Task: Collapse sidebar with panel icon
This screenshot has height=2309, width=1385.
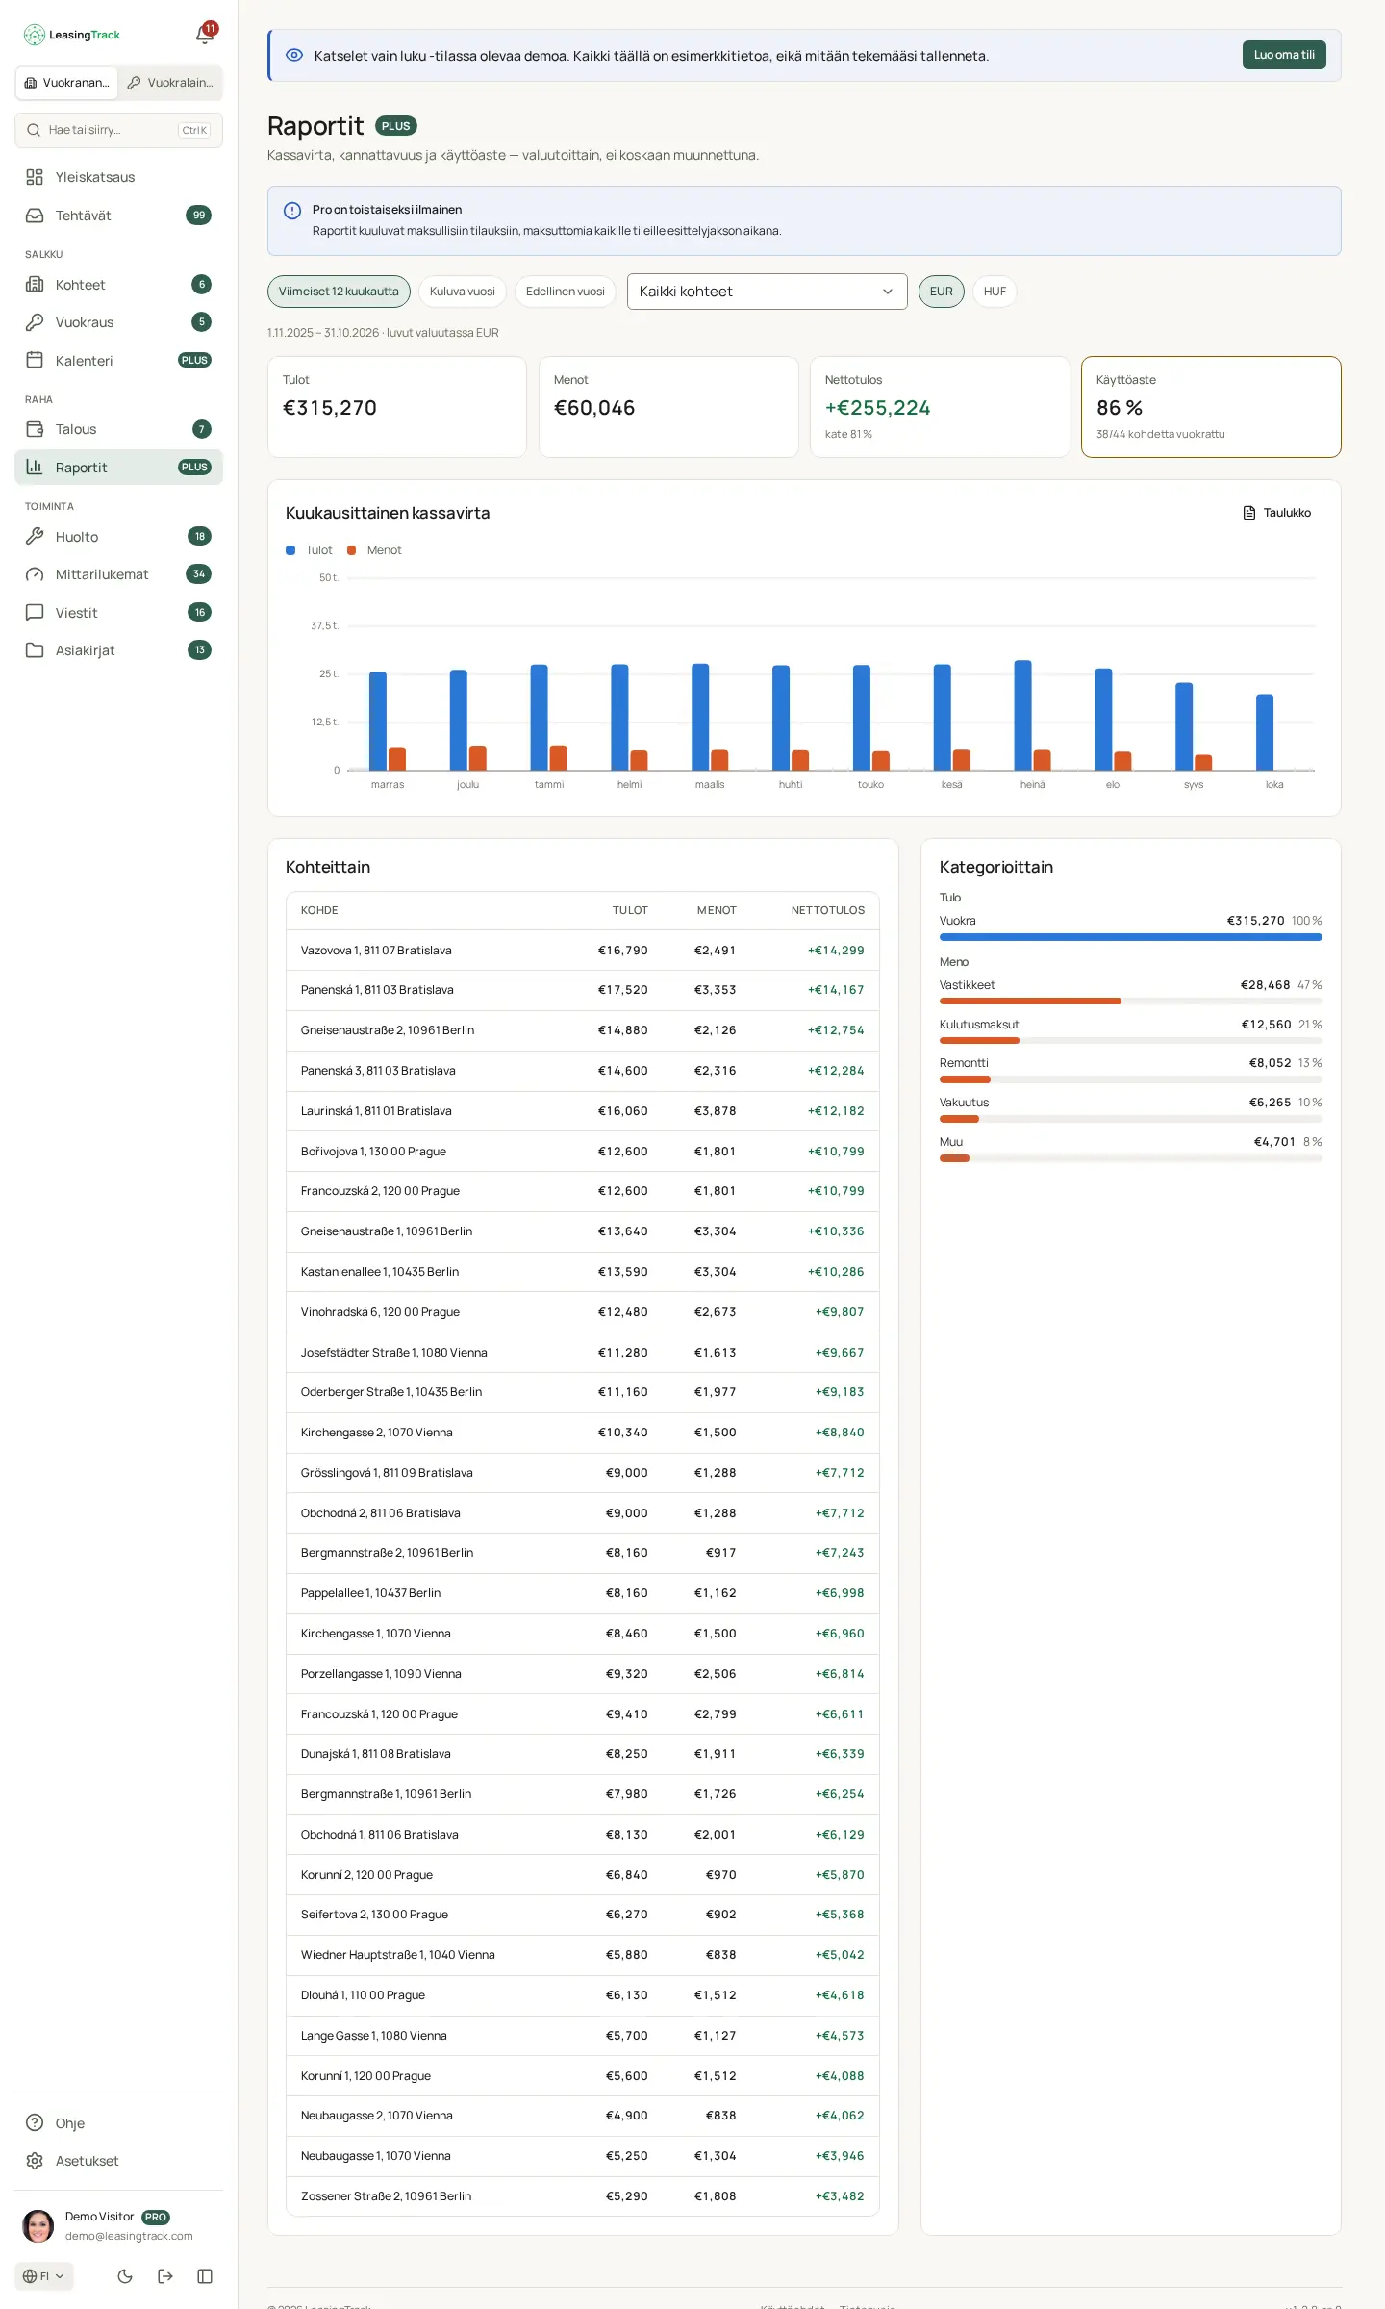Action: [x=205, y=2276]
